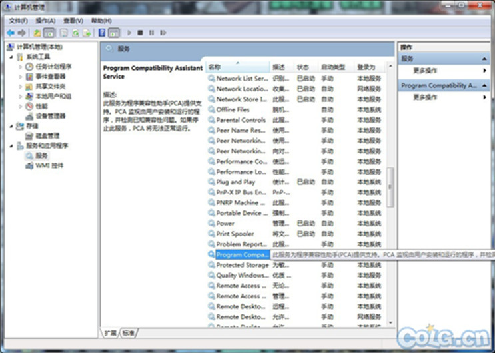Open the 查看(V) menu
Viewport: 495px width, 353px height.
pos(73,21)
